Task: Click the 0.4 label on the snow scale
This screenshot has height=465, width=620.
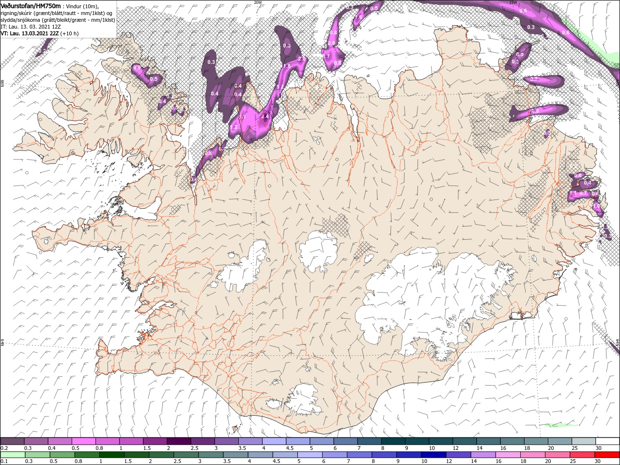Action: (52, 448)
